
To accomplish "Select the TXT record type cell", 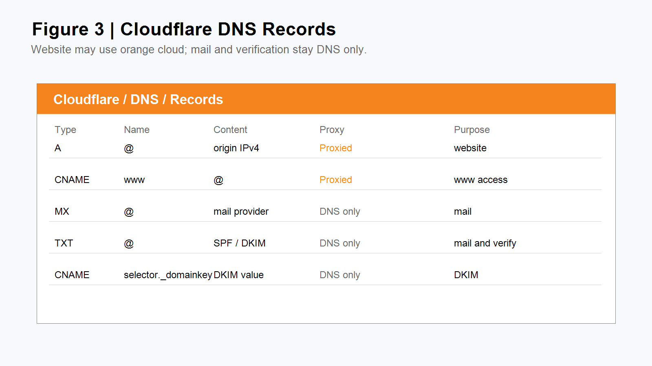I will tap(64, 243).
